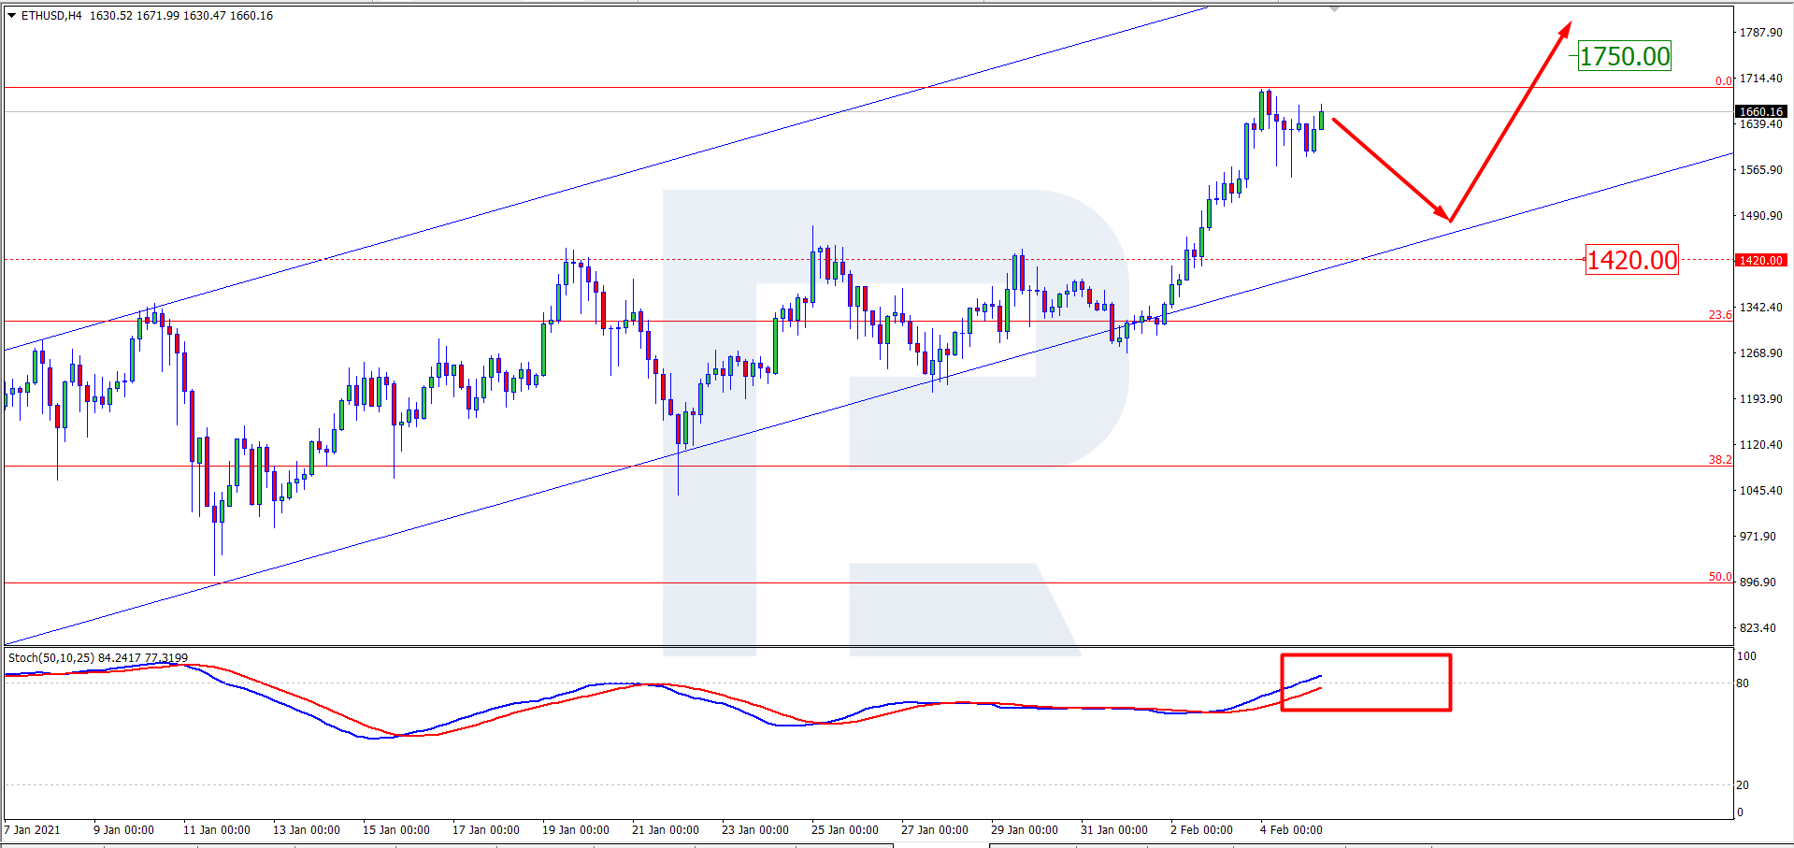Click the 29 Jan 00:00 date label
Screen dimensions: 1794x848
[x=1025, y=830]
